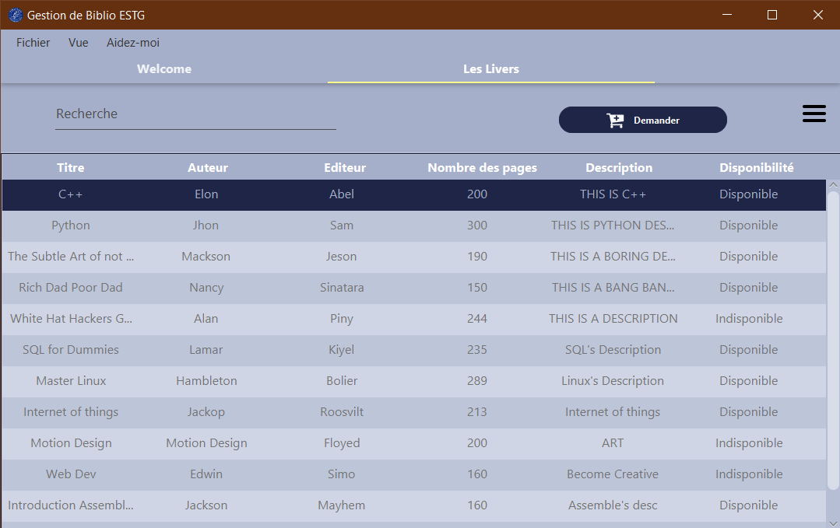This screenshot has height=528, width=840.
Task: Open the hamburger menu icon
Action: 814,114
